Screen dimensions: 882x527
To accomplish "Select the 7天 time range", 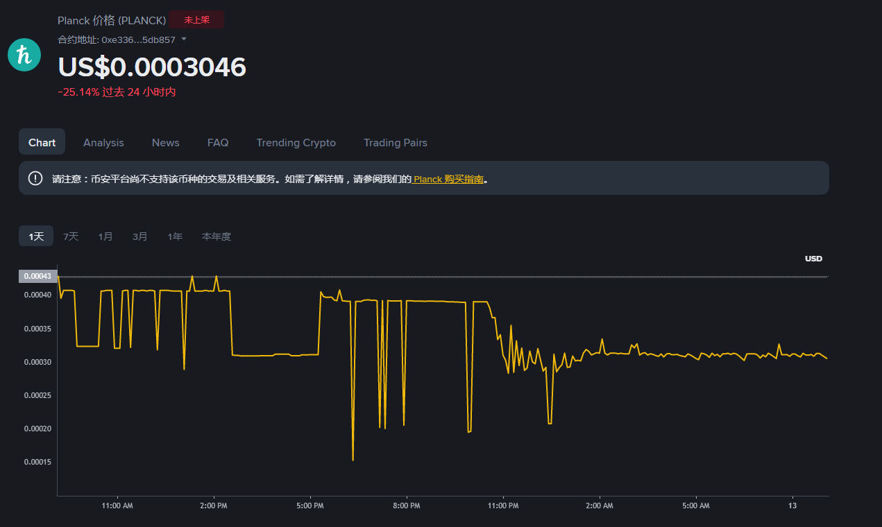I will [x=71, y=236].
